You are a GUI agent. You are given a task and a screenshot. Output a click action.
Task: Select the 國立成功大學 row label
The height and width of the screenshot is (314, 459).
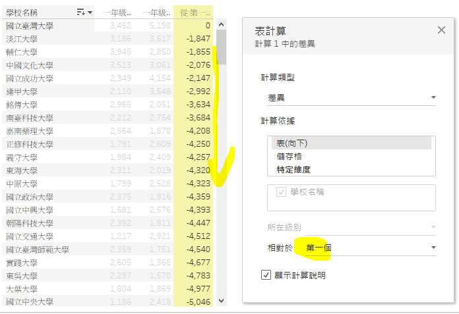point(30,78)
